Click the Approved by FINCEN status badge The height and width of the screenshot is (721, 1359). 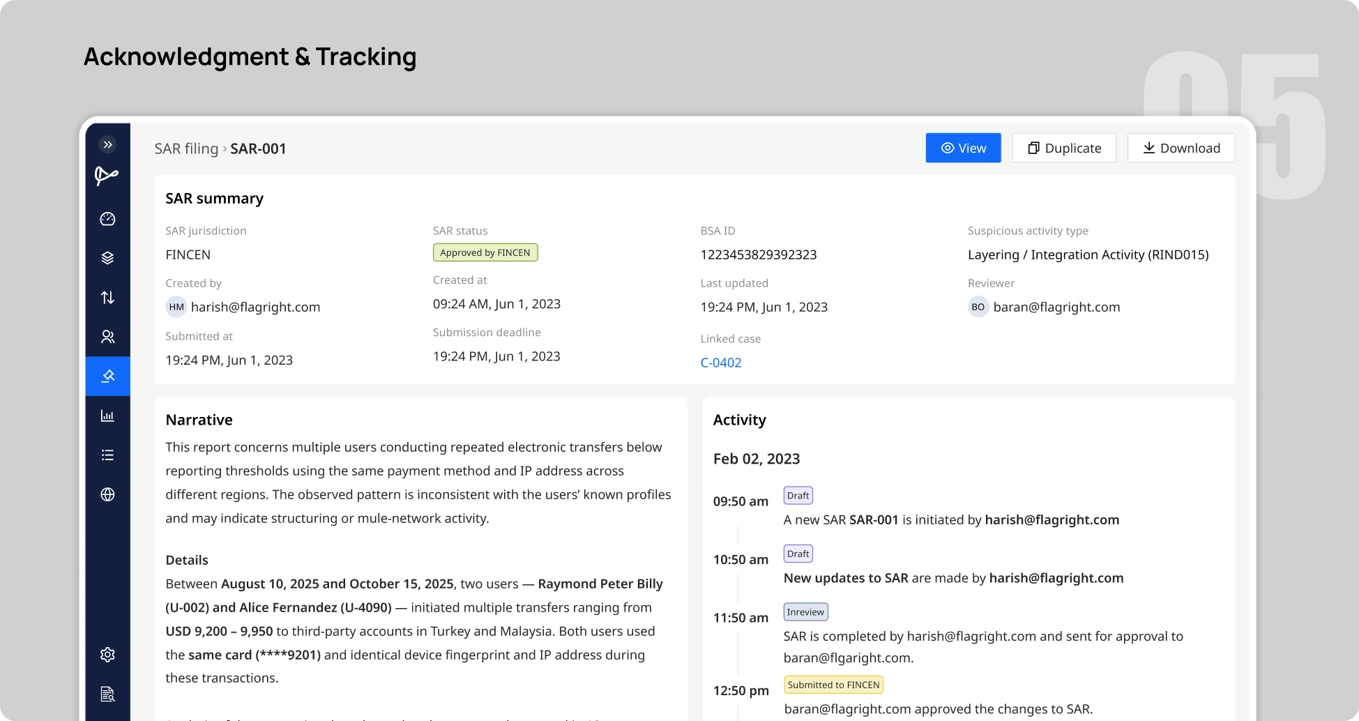tap(485, 252)
